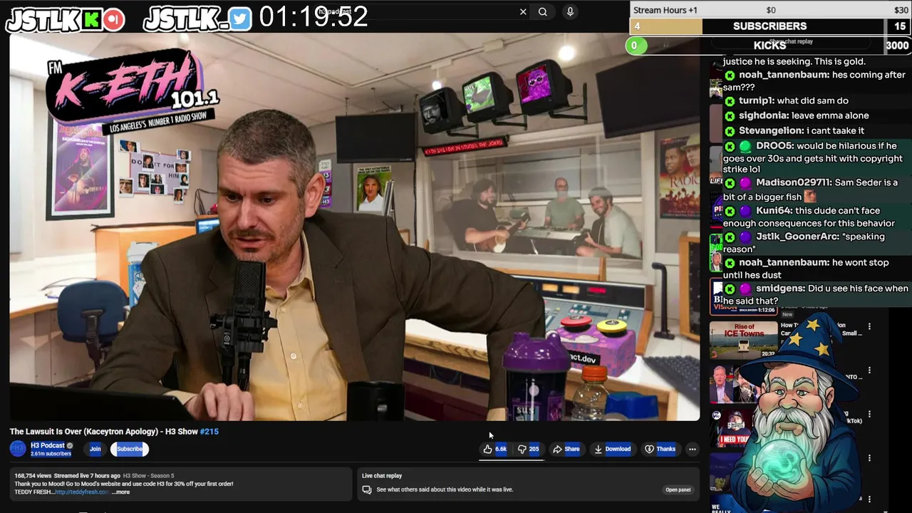Viewport: 912px width, 513px height.
Task: Send a Thanks to H3 Podcast
Action: coord(660,449)
